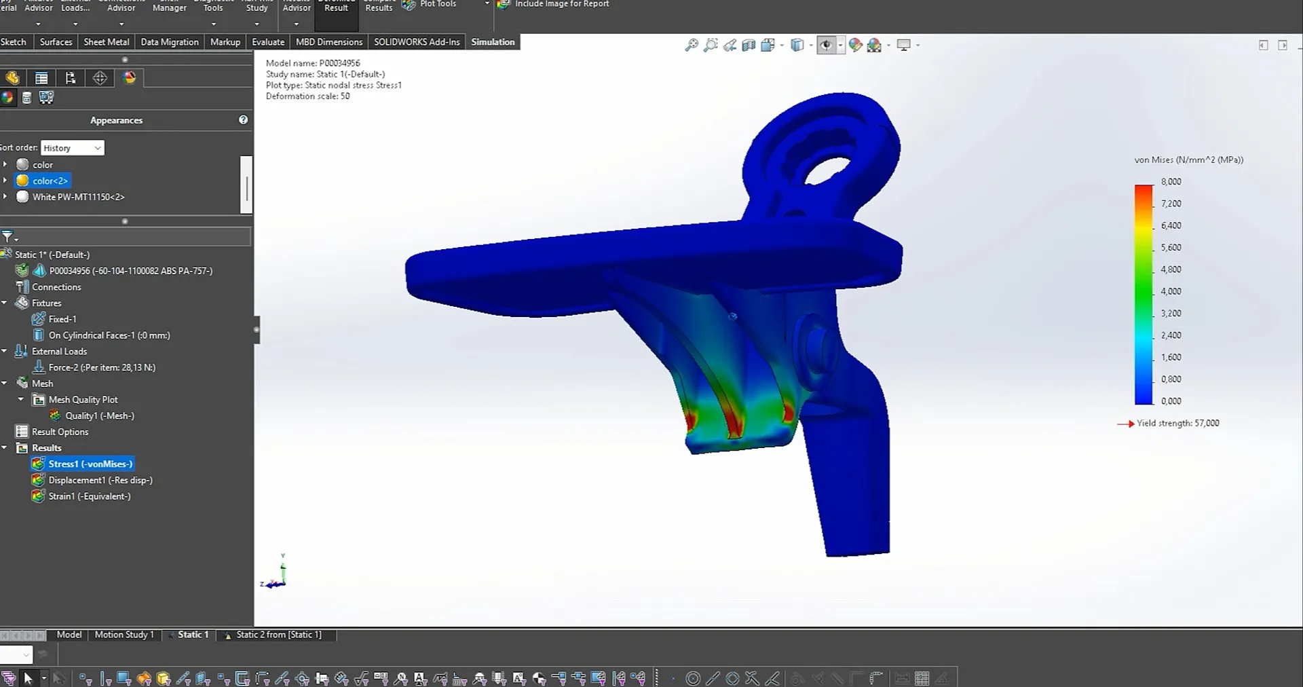Click the appearances list scrollbar
1303x687 pixels.
tap(246, 185)
